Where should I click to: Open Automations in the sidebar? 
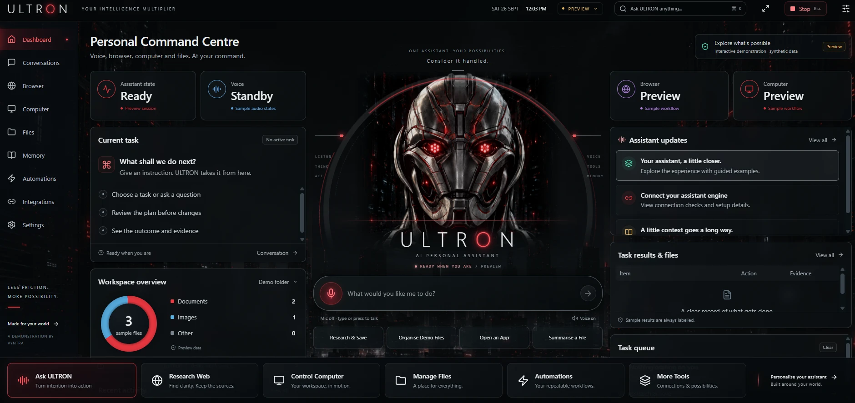point(39,179)
